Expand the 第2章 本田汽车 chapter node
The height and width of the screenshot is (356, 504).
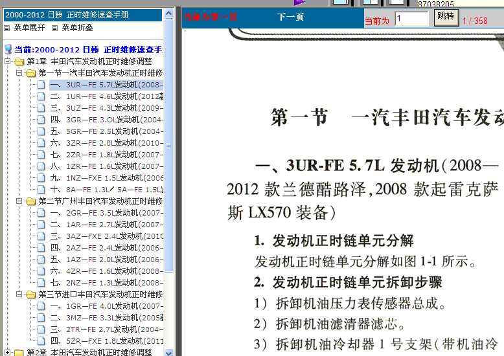coord(7,353)
